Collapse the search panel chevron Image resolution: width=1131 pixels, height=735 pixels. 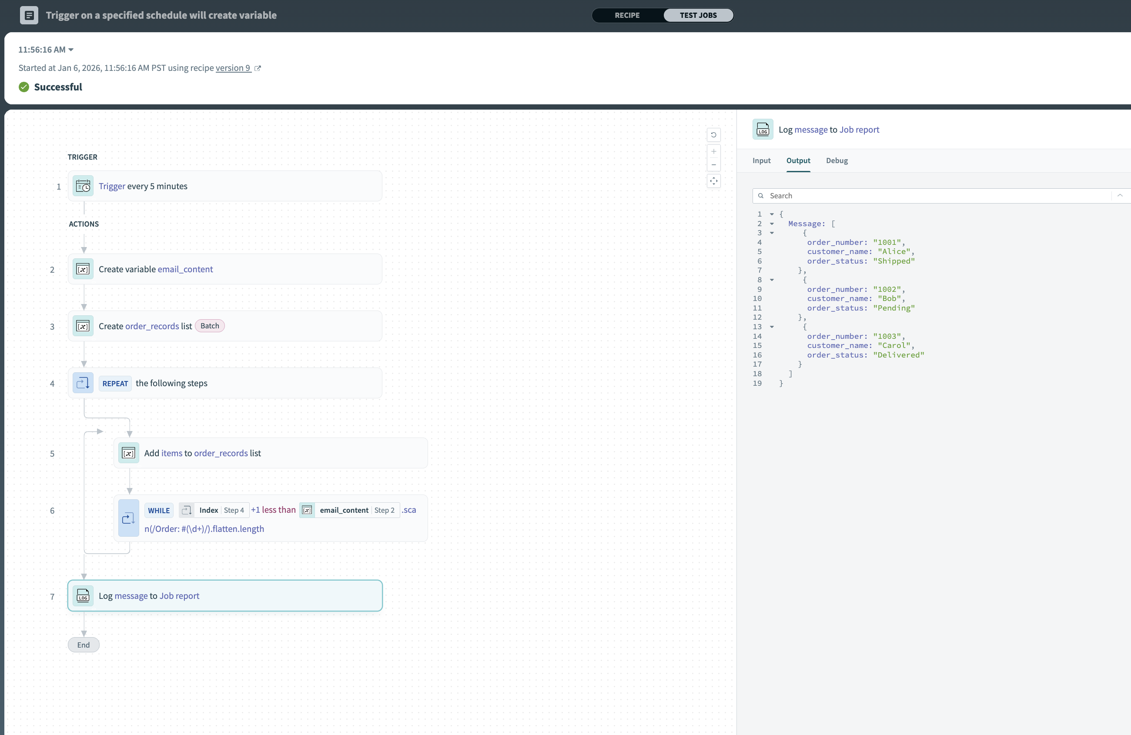coord(1120,196)
